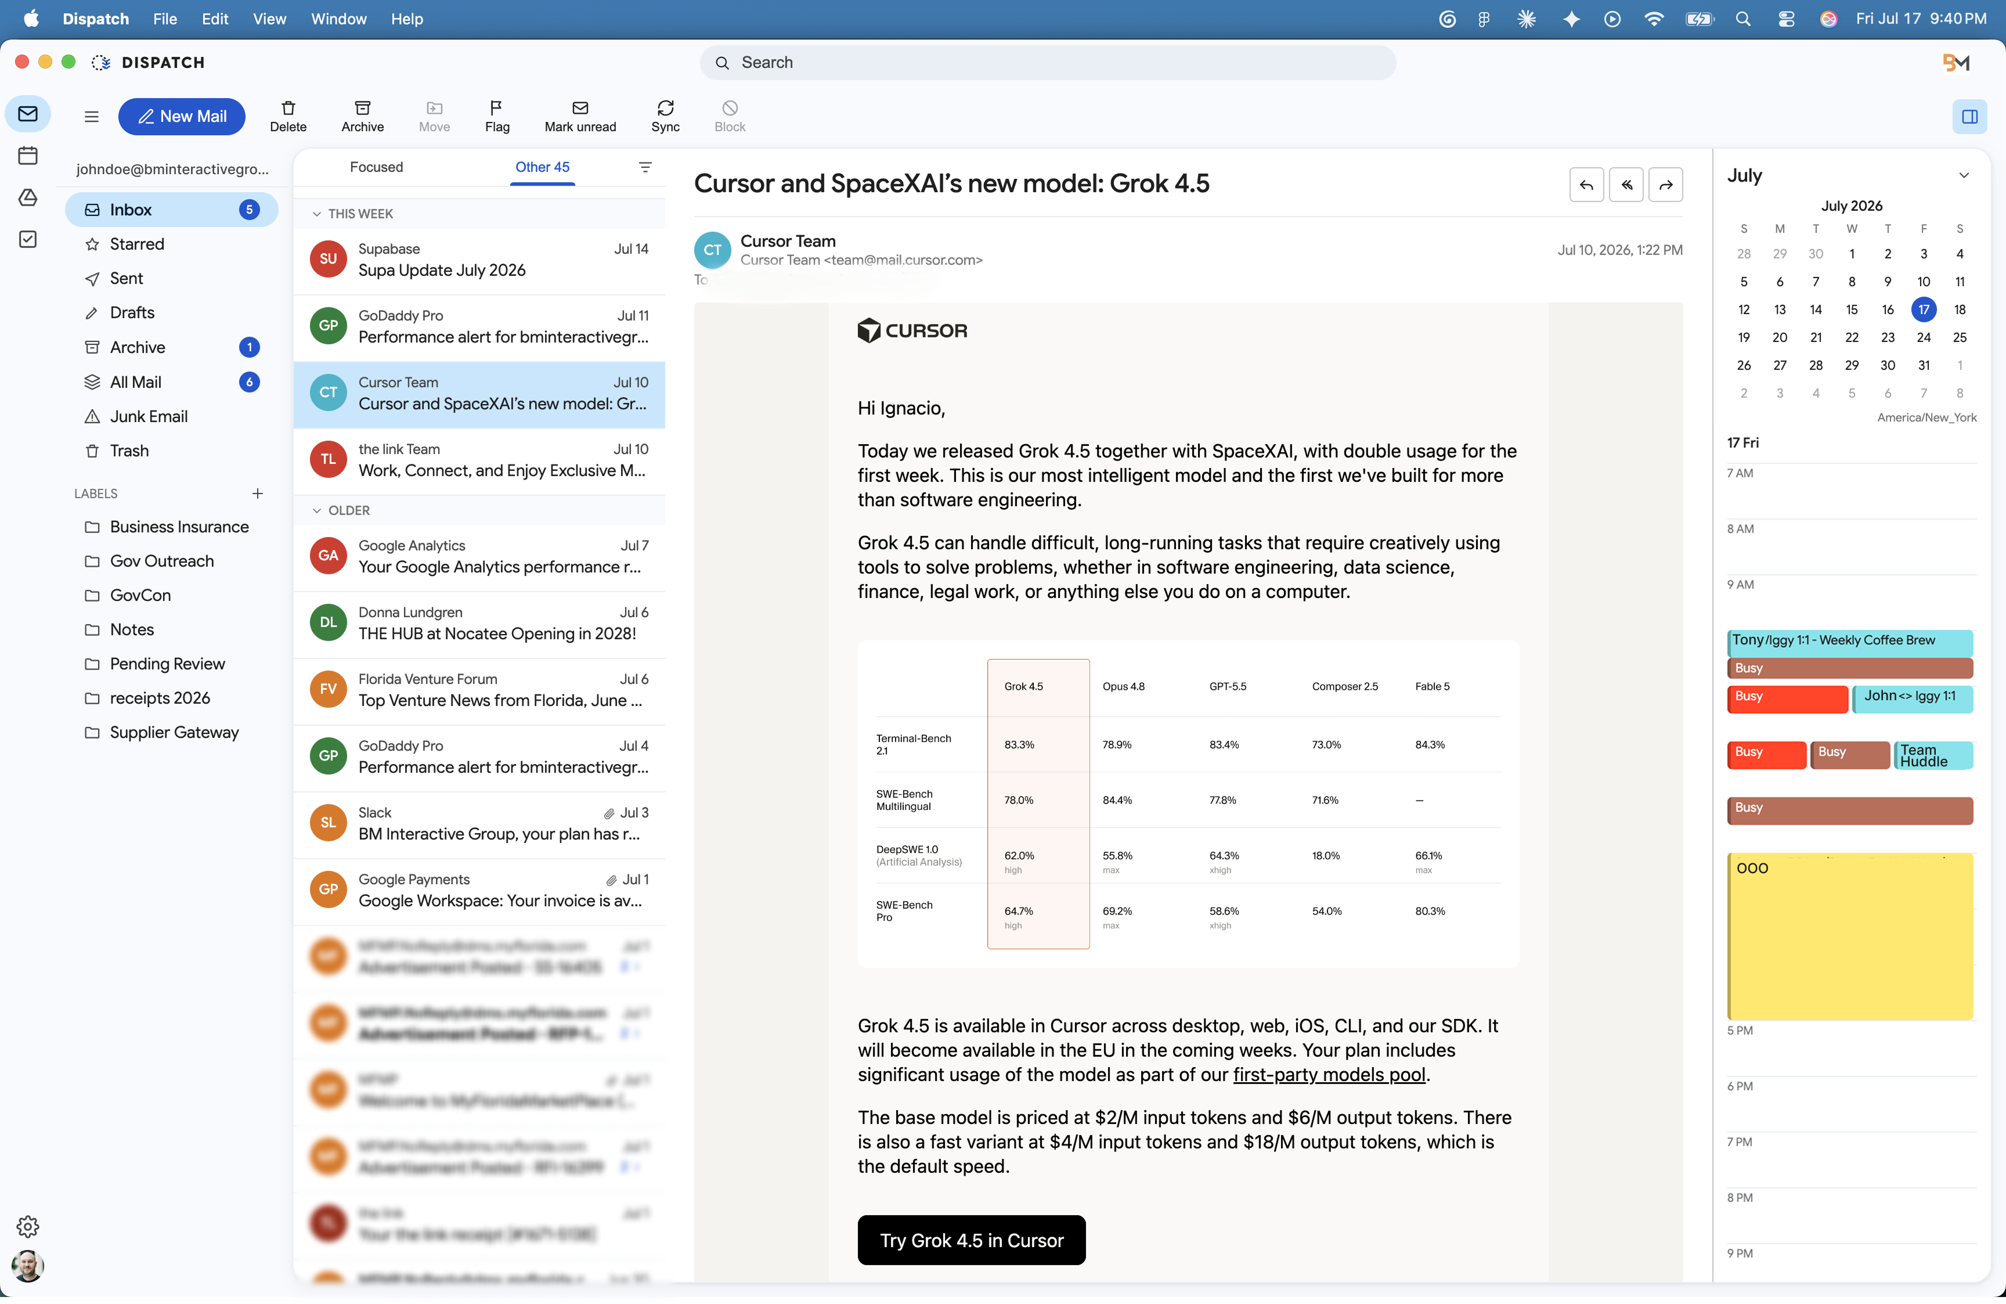Open the Inbox folder
This screenshot has width=2006, height=1304.
click(x=172, y=210)
